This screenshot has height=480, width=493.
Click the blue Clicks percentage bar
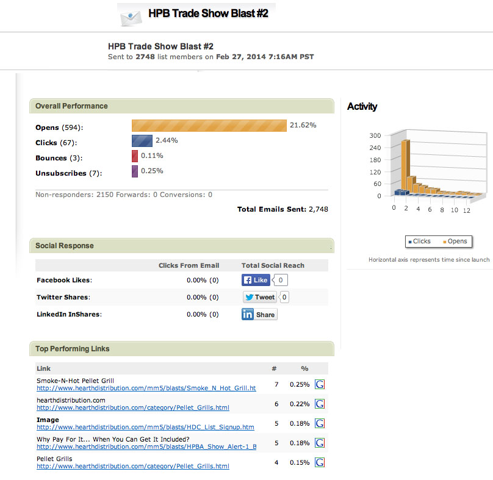[x=142, y=141]
